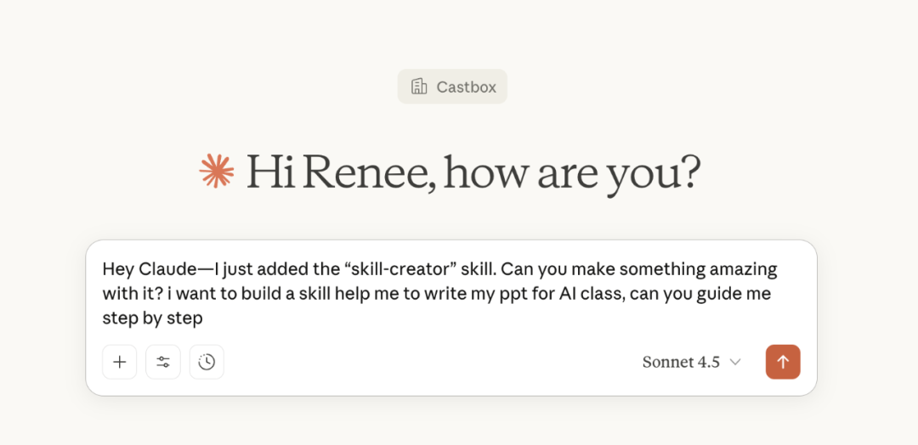Expand the chevron beside Sonnet 4.5

click(x=735, y=363)
